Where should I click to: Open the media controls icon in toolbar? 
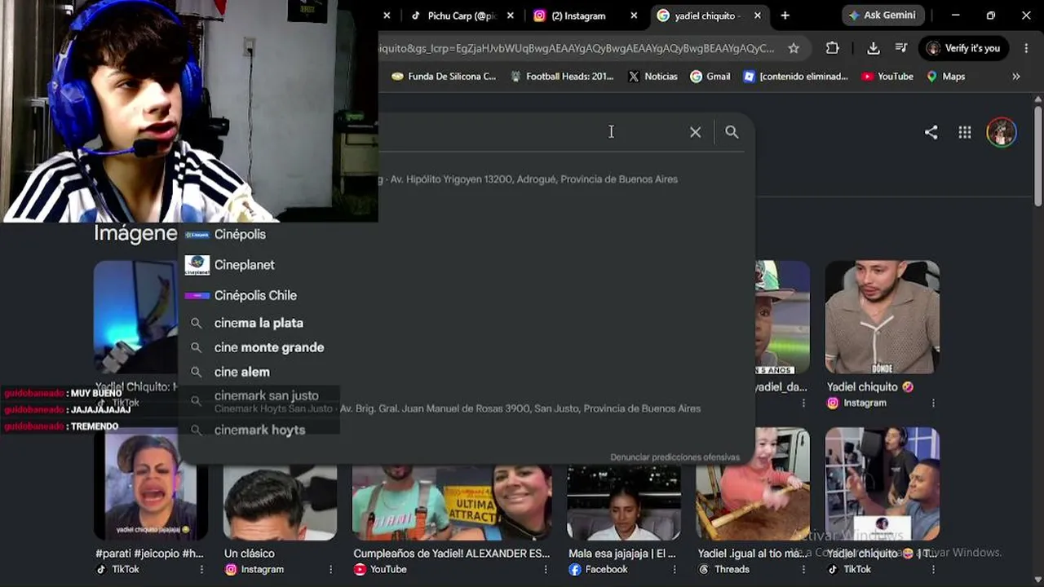901,48
